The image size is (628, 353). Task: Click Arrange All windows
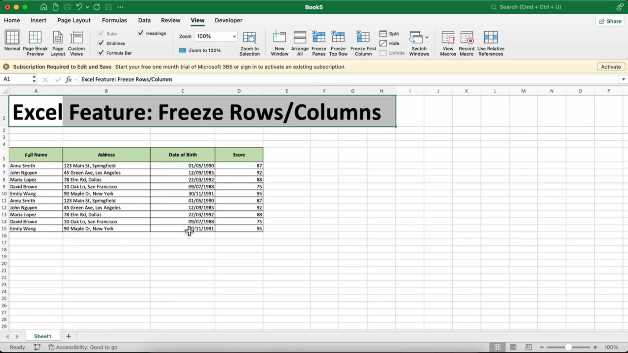[300, 43]
